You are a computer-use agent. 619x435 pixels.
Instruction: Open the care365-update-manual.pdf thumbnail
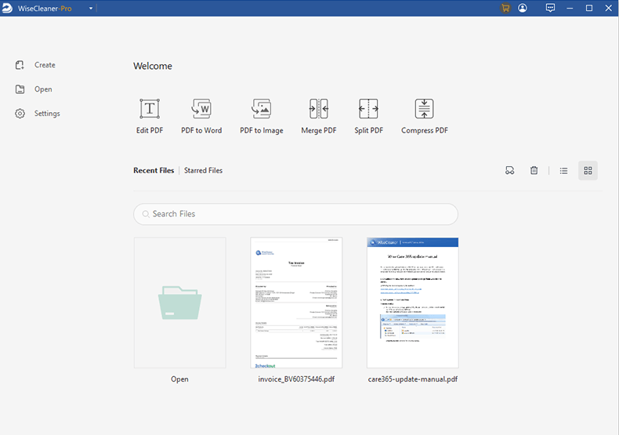pos(413,303)
